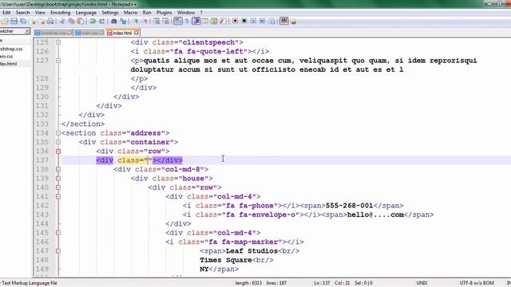The image size is (511, 287).
Task: Click the Save Recorded Macro icon
Action: click(271, 22)
